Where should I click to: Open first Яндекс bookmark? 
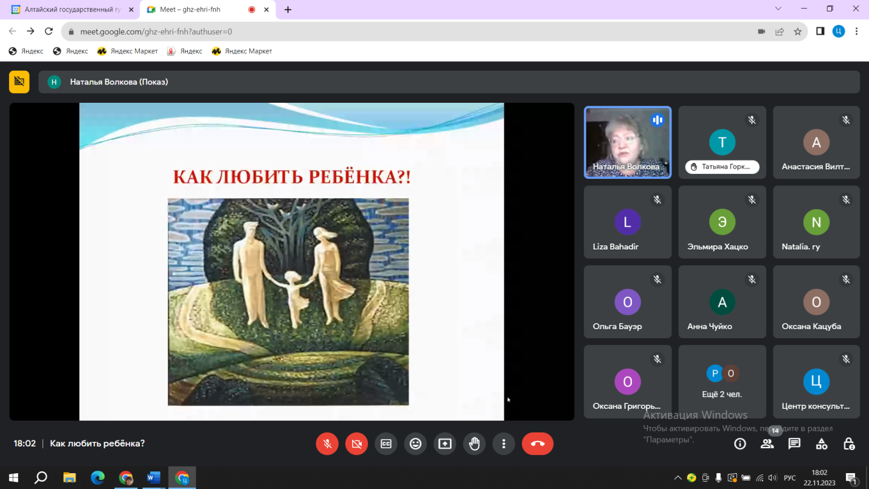(26, 51)
